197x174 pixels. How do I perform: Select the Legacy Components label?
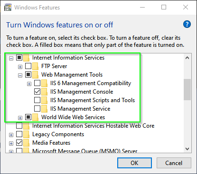(x=58, y=134)
